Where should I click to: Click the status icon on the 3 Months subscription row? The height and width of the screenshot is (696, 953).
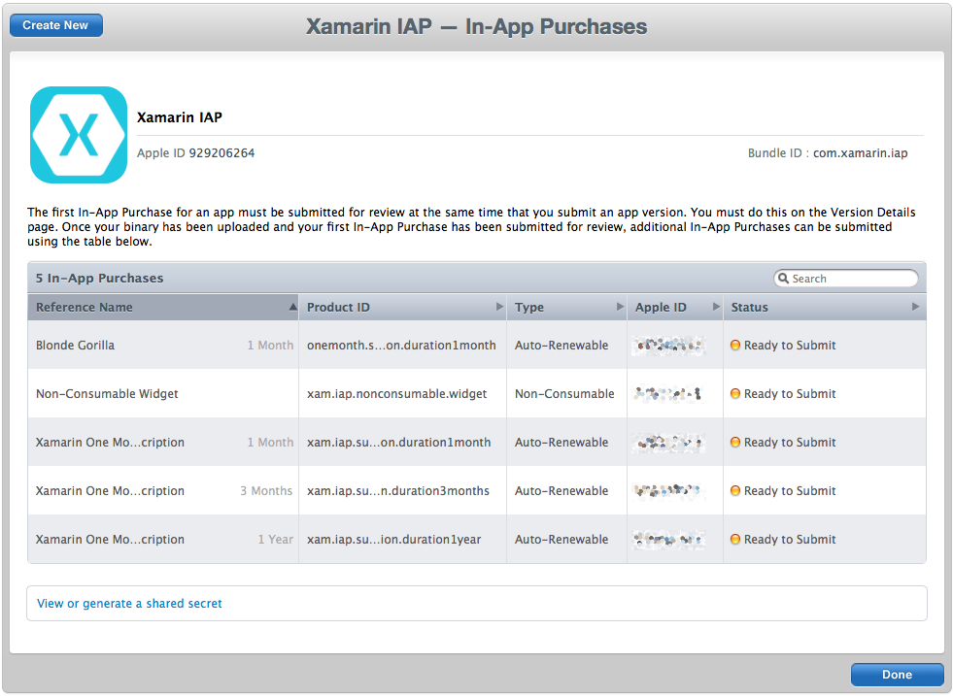734,490
